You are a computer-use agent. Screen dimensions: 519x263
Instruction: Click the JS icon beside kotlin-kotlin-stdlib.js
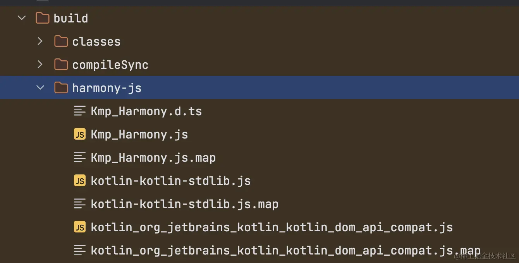click(79, 181)
